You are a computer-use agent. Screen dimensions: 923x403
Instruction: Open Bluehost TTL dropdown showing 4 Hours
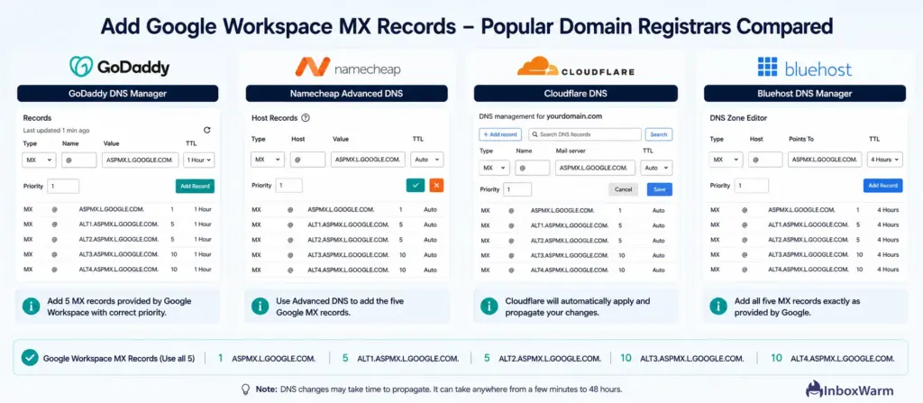tap(886, 160)
